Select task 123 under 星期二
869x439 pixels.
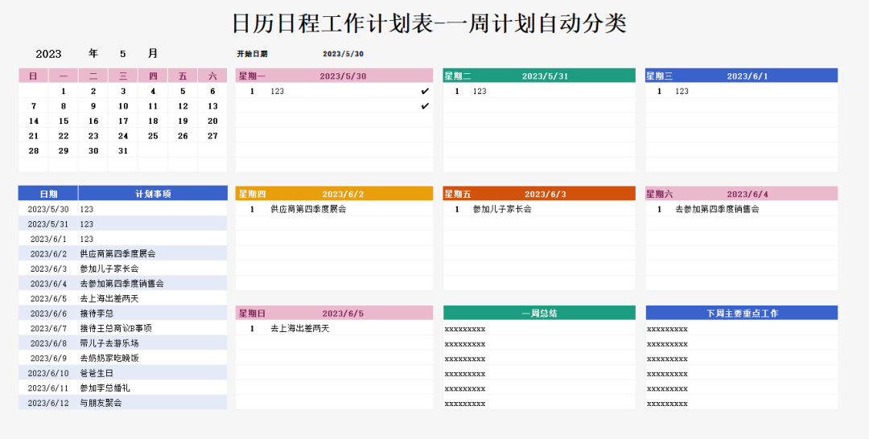tap(480, 92)
